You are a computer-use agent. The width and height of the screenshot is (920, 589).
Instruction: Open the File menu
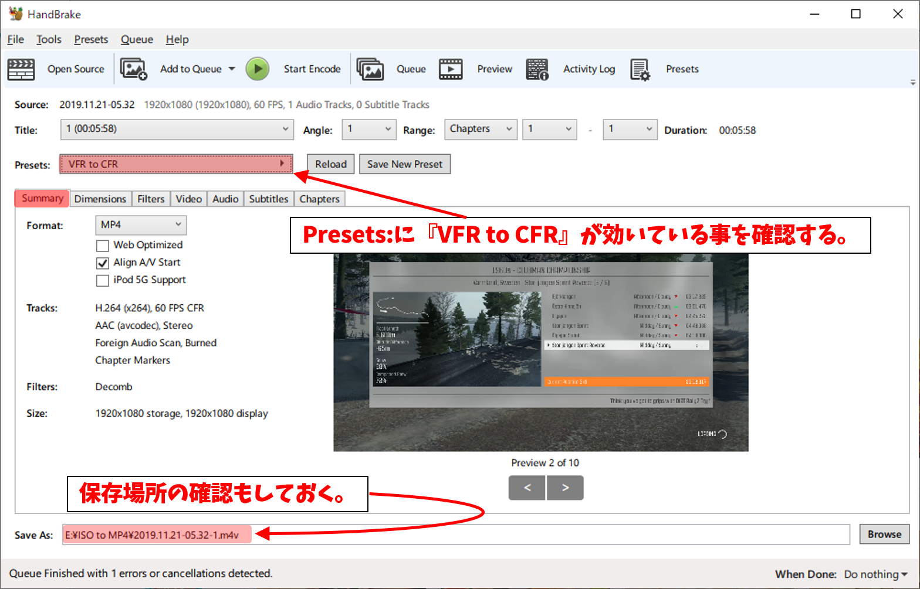coord(16,39)
